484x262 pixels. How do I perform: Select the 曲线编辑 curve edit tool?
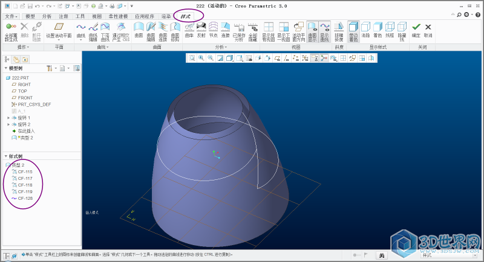point(93,32)
